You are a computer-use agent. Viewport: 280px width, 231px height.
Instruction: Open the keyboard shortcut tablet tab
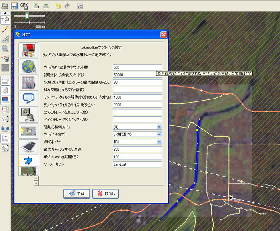(x=28, y=147)
